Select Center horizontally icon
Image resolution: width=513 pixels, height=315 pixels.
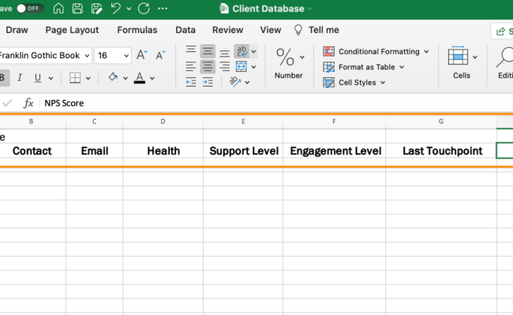208,67
